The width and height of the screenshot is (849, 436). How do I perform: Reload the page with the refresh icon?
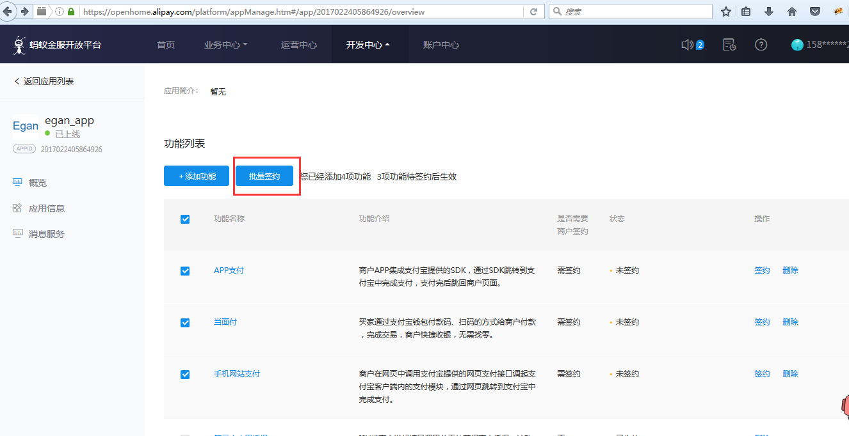coord(533,12)
